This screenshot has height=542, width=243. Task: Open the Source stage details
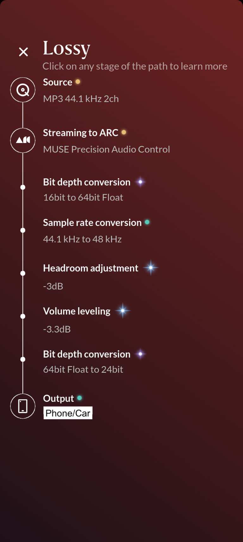pyautogui.click(x=58, y=82)
